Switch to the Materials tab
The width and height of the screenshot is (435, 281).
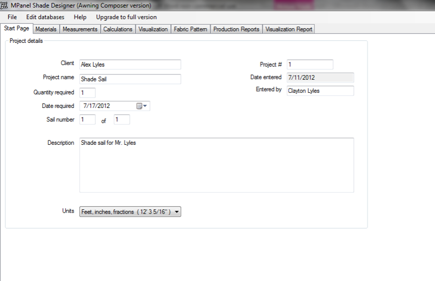click(x=46, y=29)
